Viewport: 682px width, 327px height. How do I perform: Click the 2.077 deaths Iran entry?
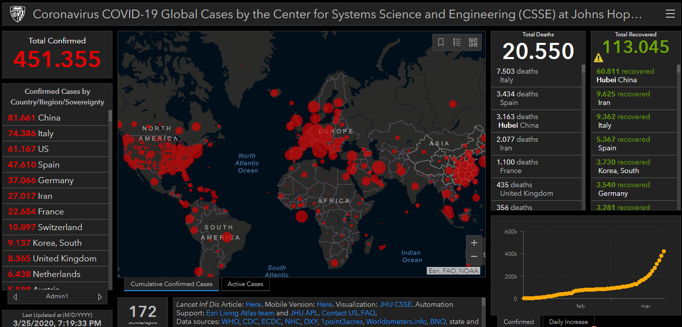click(x=536, y=144)
